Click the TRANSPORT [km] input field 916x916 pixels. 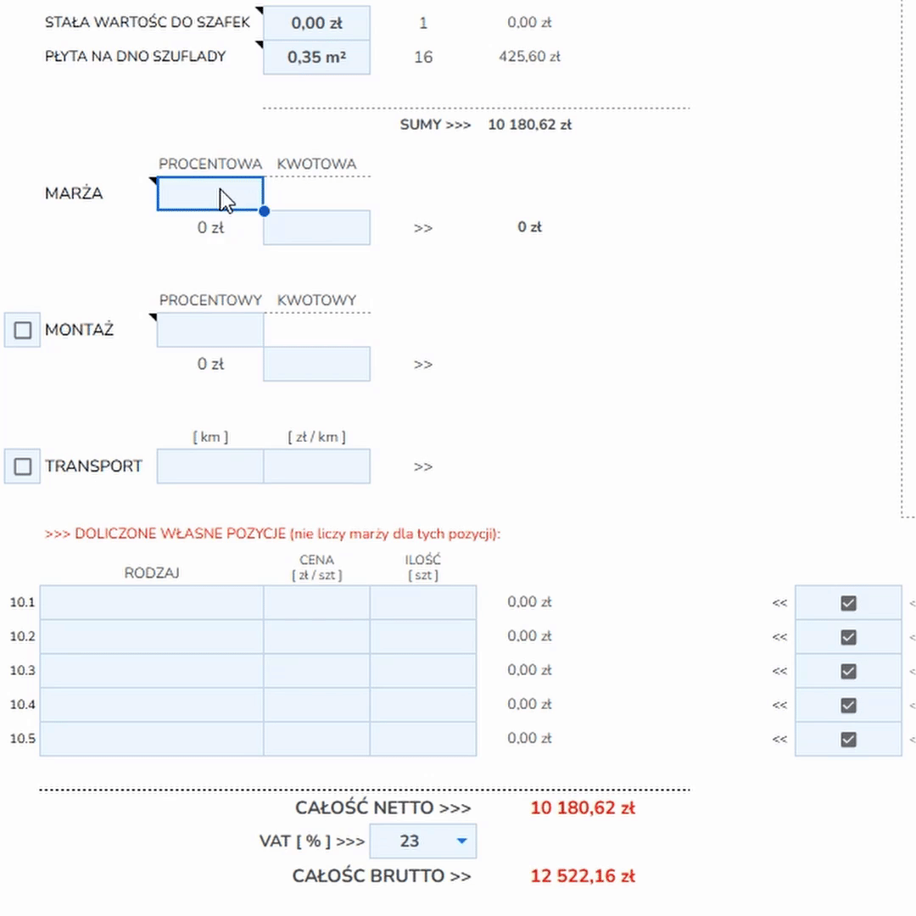click(x=210, y=466)
